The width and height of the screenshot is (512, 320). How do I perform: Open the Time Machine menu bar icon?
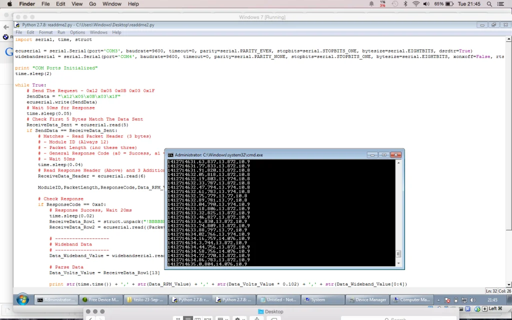click(x=395, y=4)
